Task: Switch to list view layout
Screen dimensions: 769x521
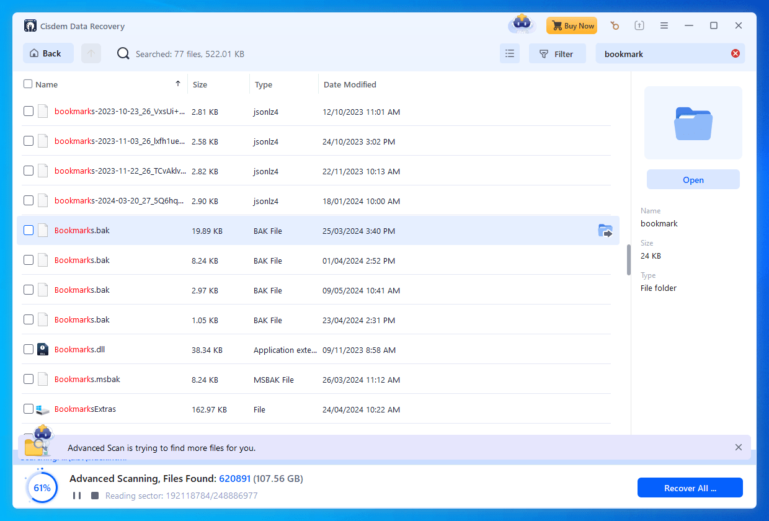Action: (x=510, y=53)
